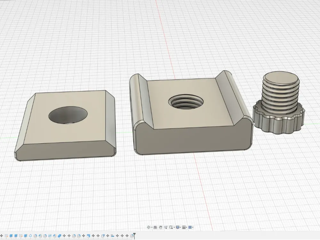Select the Move feature at timeline start
Screen dimensions: 320x240
point(1,236)
